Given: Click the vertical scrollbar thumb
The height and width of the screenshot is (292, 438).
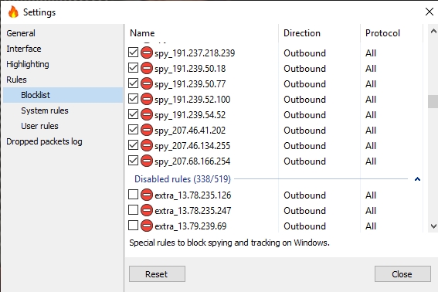Looking at the screenshot, I should click(x=433, y=101).
